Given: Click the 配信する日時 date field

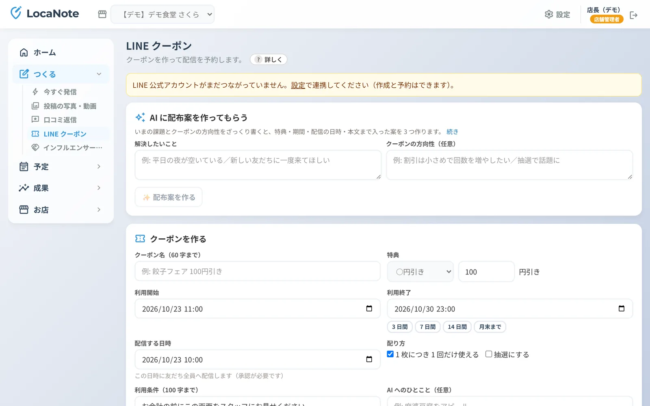Looking at the screenshot, I should pos(258,360).
